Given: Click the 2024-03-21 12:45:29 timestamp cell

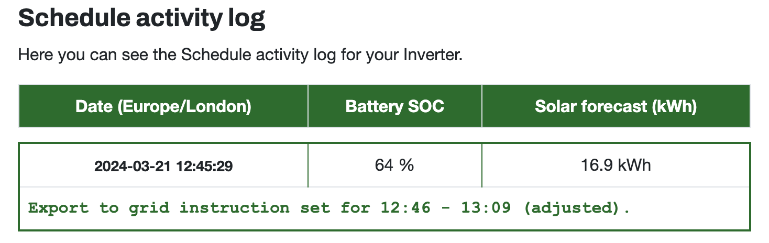Looking at the screenshot, I should point(163,167).
